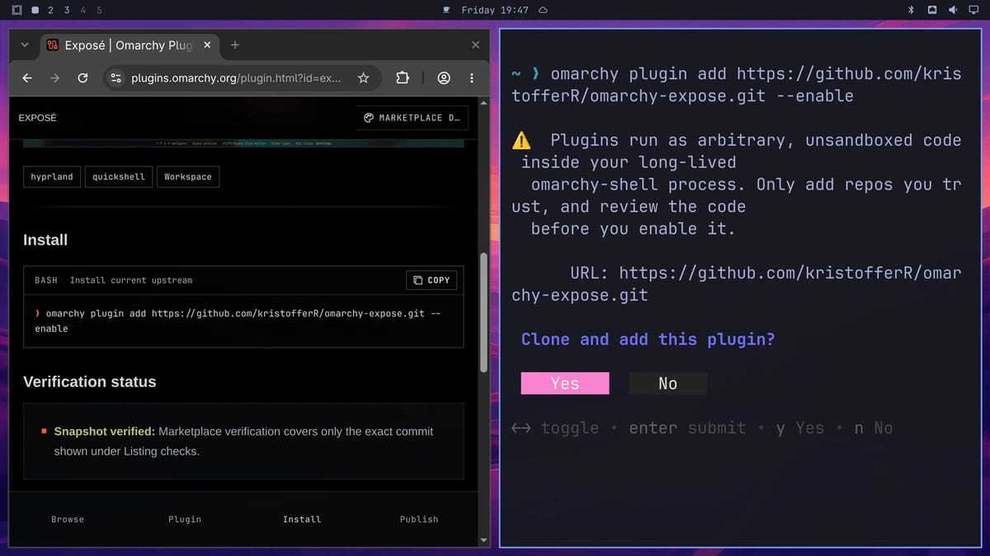Screen dimensions: 990x556
Task: Click the Install current upstream label
Action: pos(131,280)
